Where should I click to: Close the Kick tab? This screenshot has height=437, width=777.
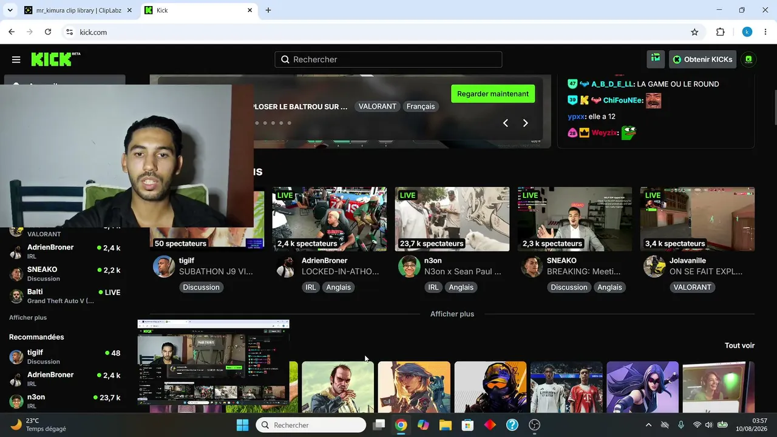point(249,10)
